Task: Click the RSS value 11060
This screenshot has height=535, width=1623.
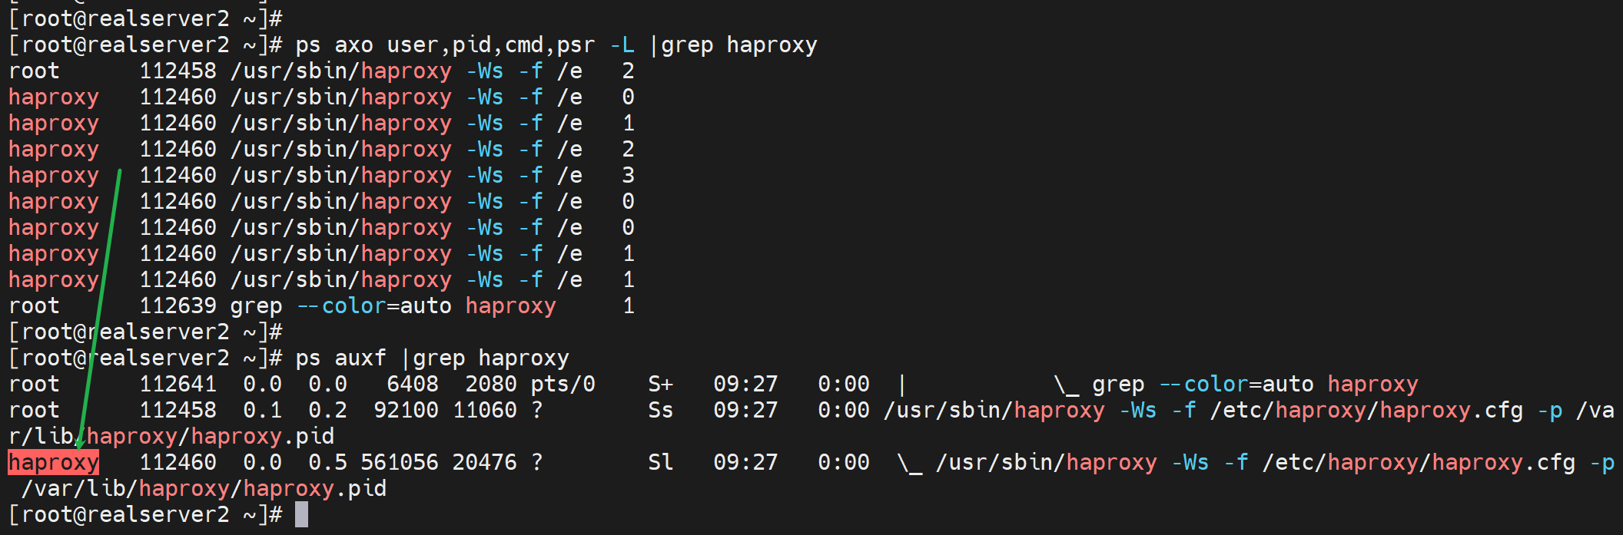Action: 484,411
